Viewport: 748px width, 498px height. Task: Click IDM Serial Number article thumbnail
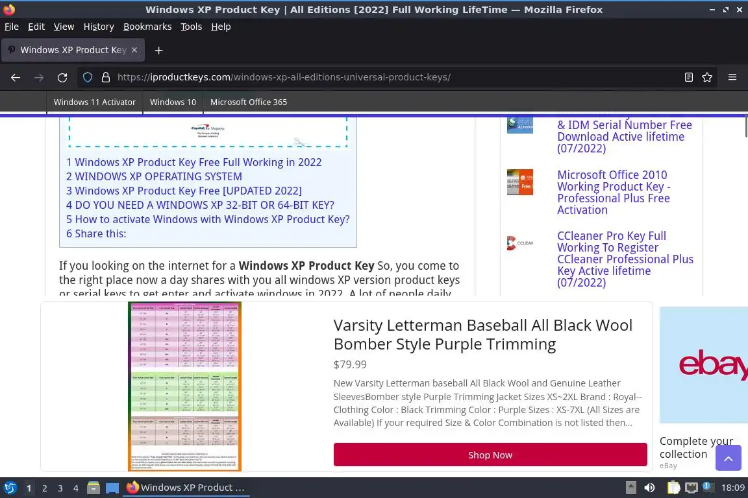point(520,125)
